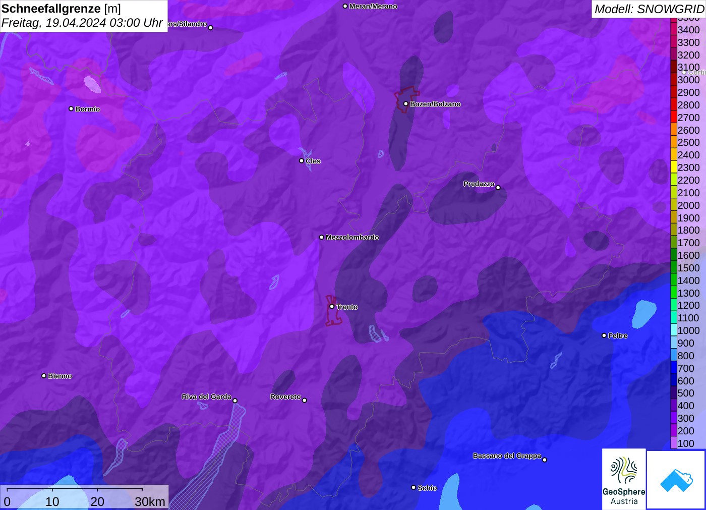Click the 2300 yellow legend swatch

674,167
